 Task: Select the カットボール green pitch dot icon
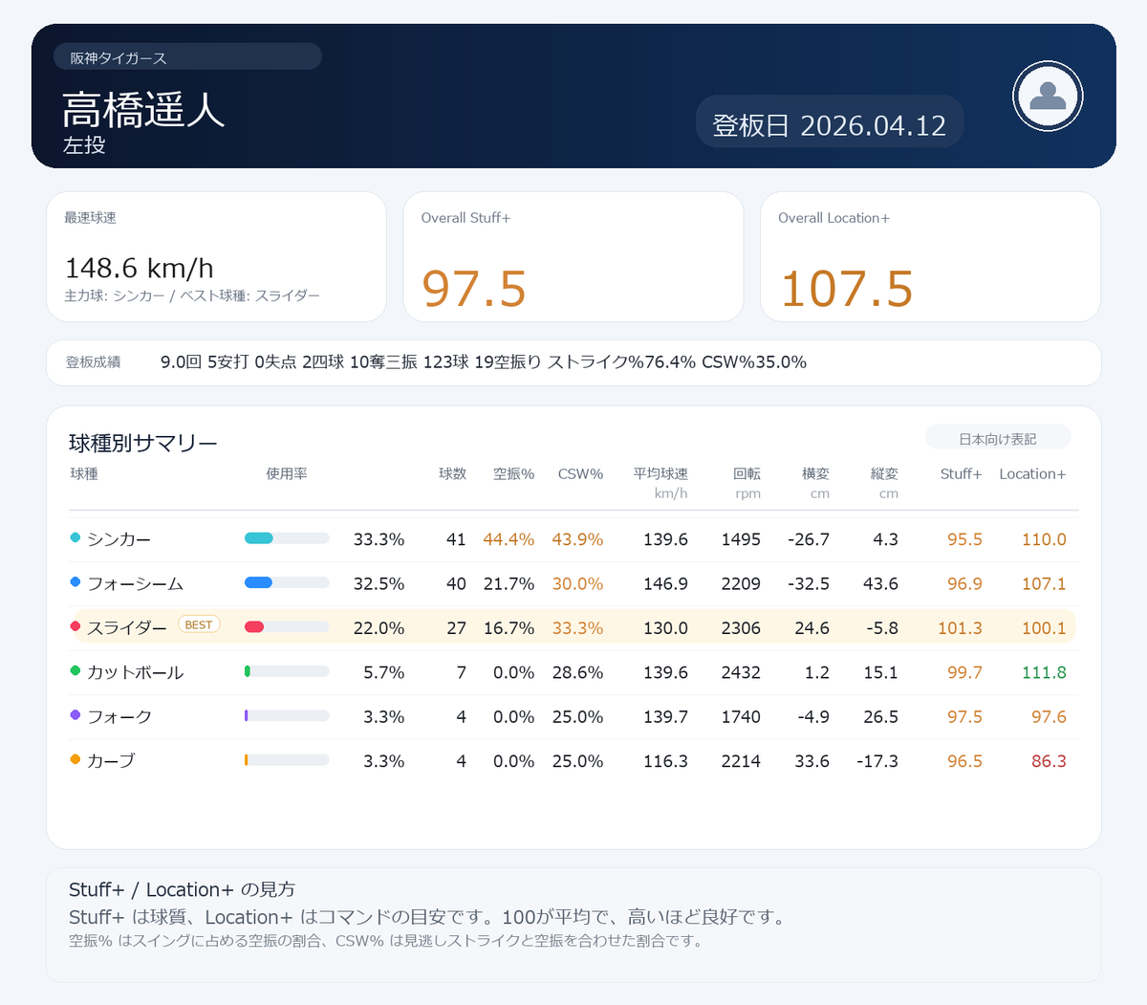74,672
